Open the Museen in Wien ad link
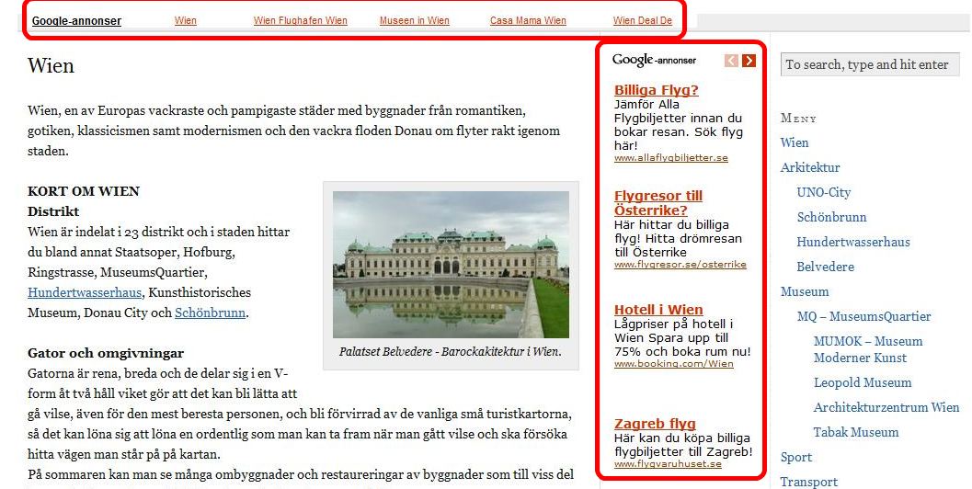Screen dimensions: 972x489 pyautogui.click(x=415, y=20)
